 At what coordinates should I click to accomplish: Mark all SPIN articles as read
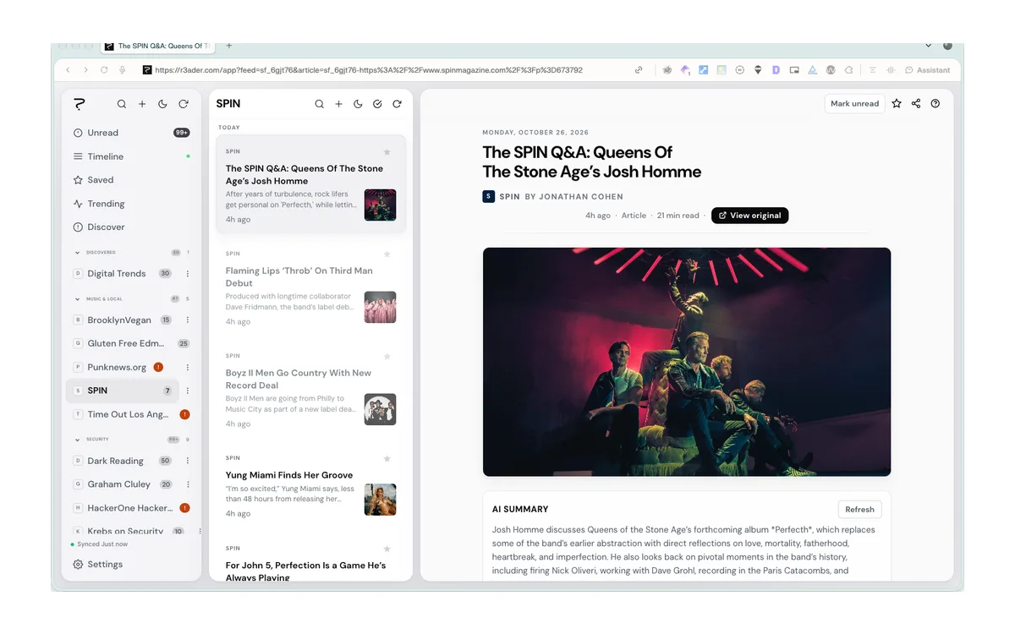[x=377, y=104]
